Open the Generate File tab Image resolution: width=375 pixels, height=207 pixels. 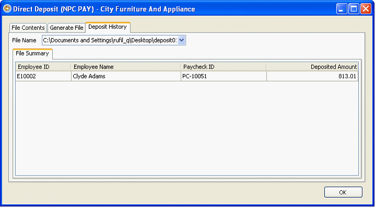pyautogui.click(x=66, y=28)
